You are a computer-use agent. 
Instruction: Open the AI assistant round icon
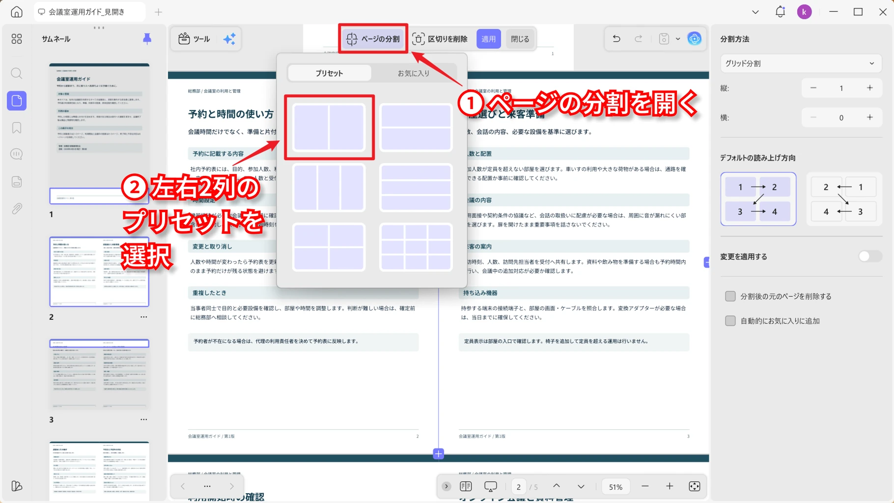(695, 39)
